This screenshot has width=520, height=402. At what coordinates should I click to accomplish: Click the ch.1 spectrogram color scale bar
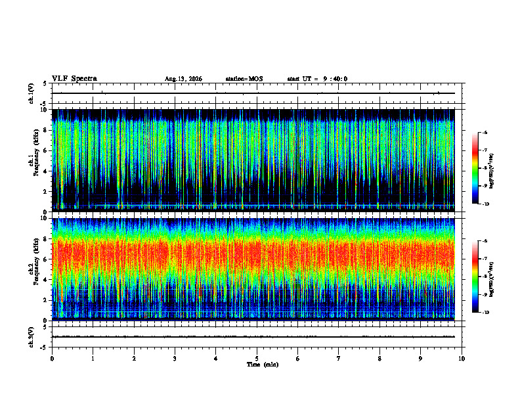point(475,168)
